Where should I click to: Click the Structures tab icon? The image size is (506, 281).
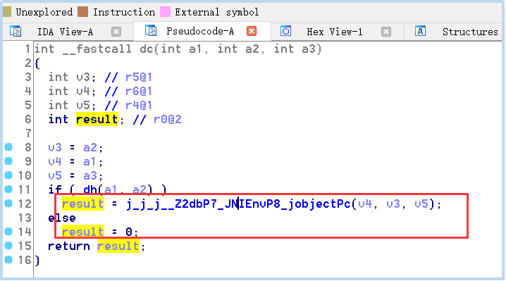click(x=420, y=31)
